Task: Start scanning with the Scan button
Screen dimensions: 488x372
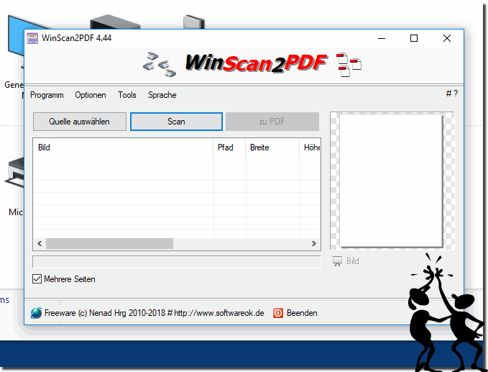Action: [176, 122]
